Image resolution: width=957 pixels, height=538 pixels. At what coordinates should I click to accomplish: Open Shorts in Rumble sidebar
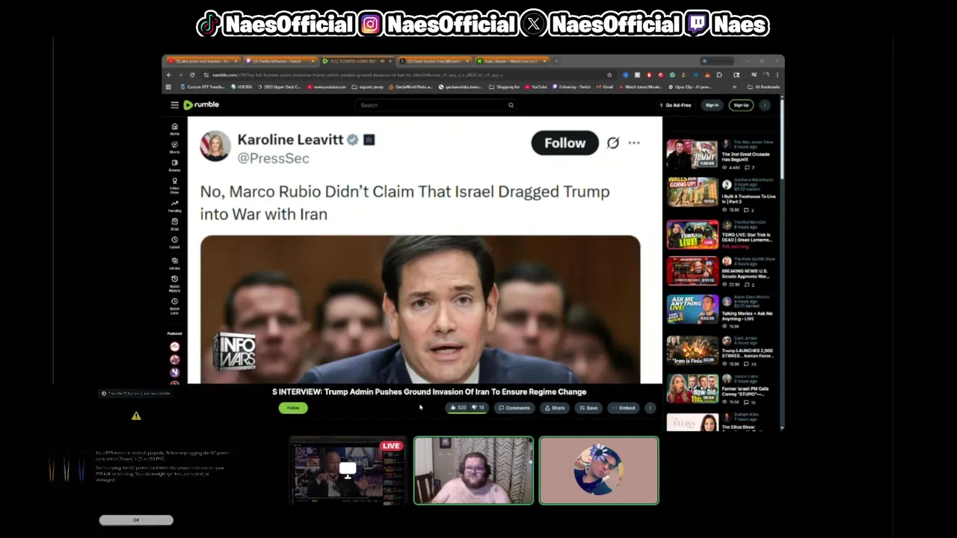coord(174,147)
